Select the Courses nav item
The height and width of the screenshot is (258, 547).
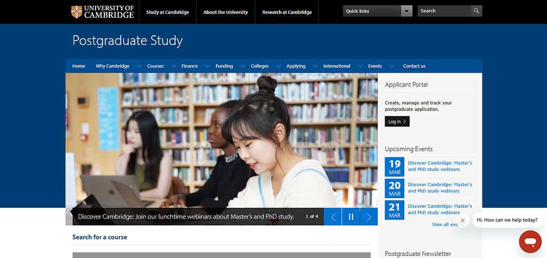155,66
